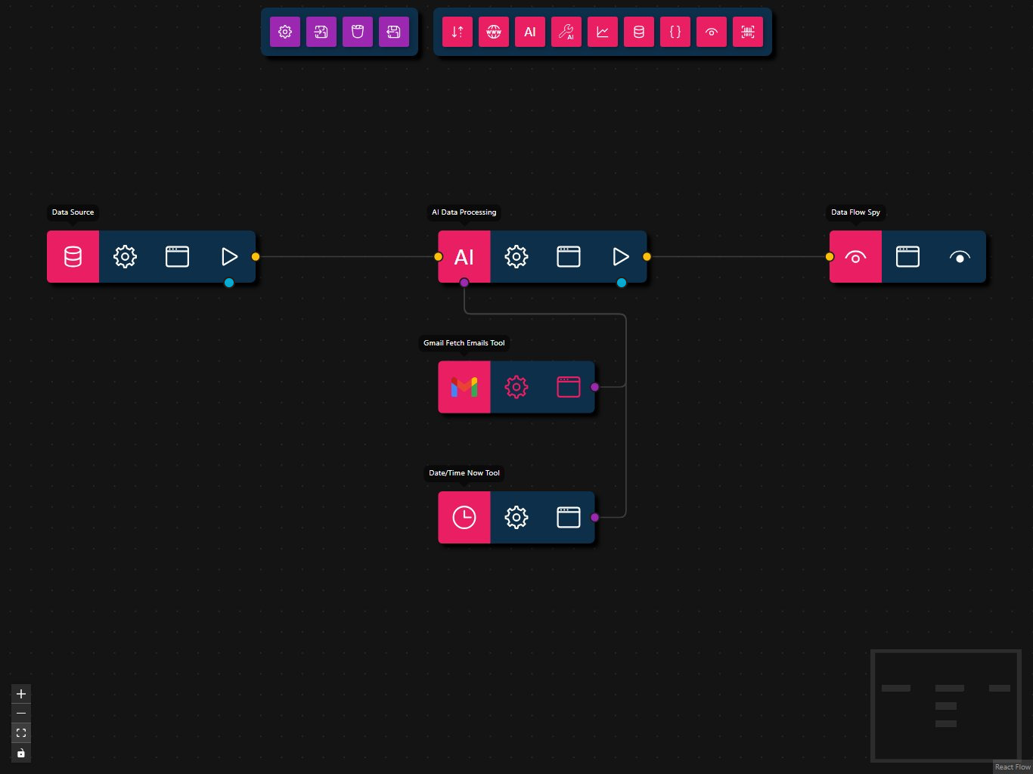
Task: Open the Date/Time Now Tool window panel
Action: point(569,518)
